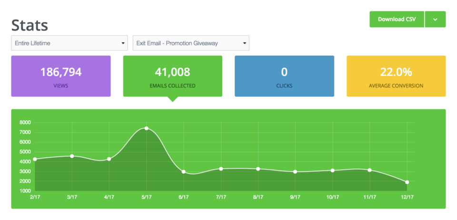The image size is (457, 220).
Task: Open the Exit Email - Promotion Giveaway dropdown
Action: click(191, 43)
